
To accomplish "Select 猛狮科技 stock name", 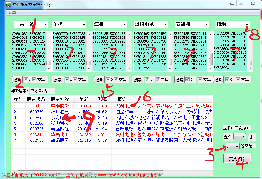I will 60,123.
